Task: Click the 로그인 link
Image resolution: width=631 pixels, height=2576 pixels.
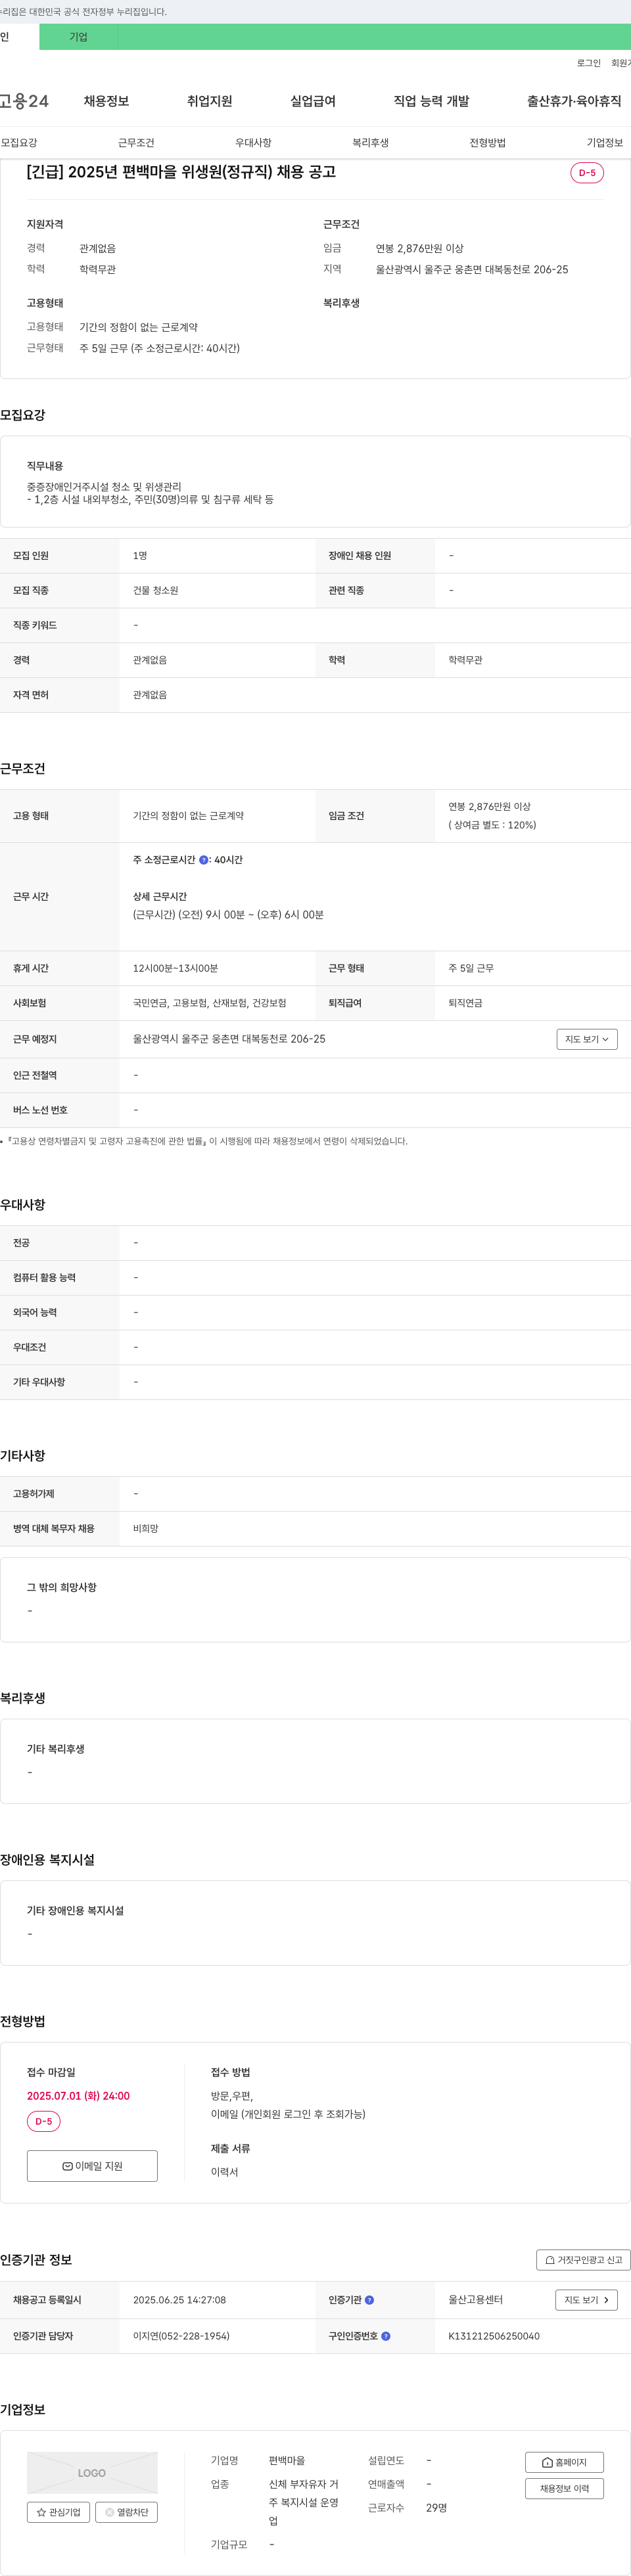Action: click(x=588, y=63)
